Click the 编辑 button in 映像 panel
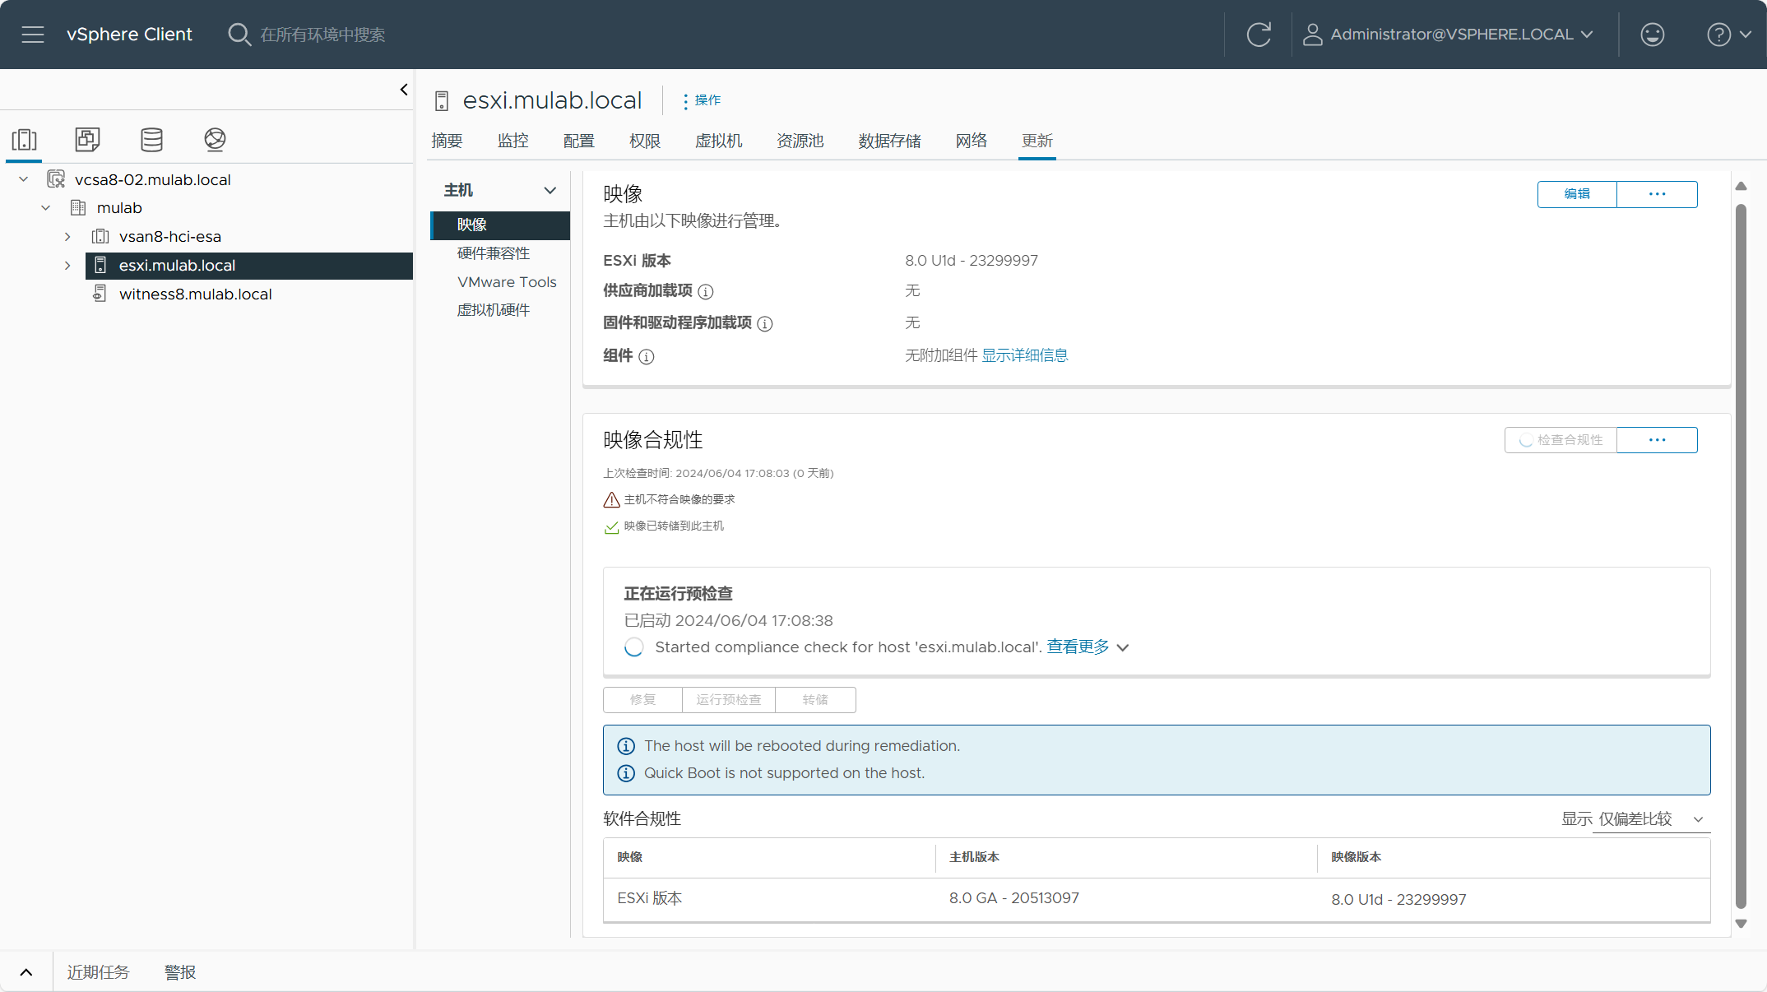Image resolution: width=1767 pixels, height=992 pixels. 1577,194
